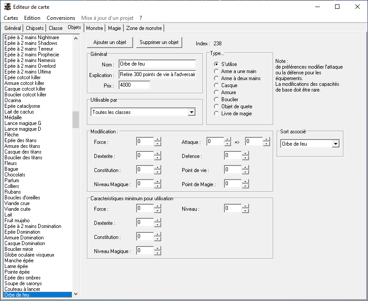Choose the Bouclier type radio button
The height and width of the screenshot is (301, 368).
click(216, 99)
